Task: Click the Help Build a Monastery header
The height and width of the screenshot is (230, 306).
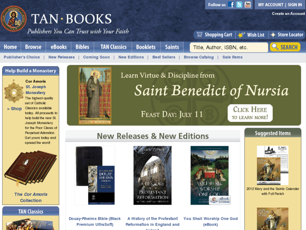Action: 31,71
